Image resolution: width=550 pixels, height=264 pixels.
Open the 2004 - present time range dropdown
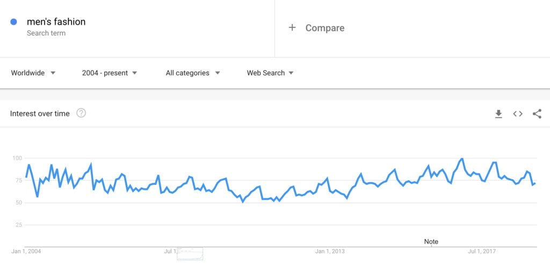(110, 73)
